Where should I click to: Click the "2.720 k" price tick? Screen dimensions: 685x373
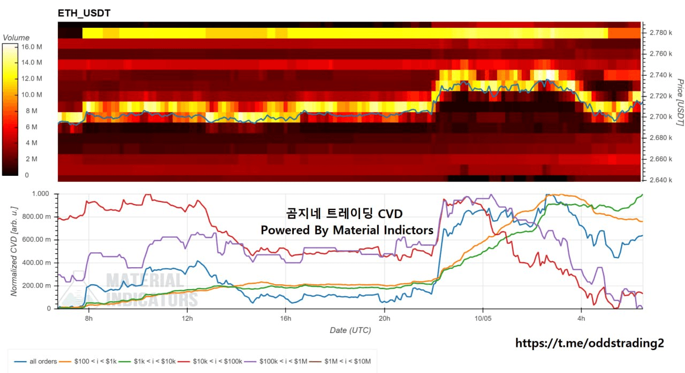660,96
